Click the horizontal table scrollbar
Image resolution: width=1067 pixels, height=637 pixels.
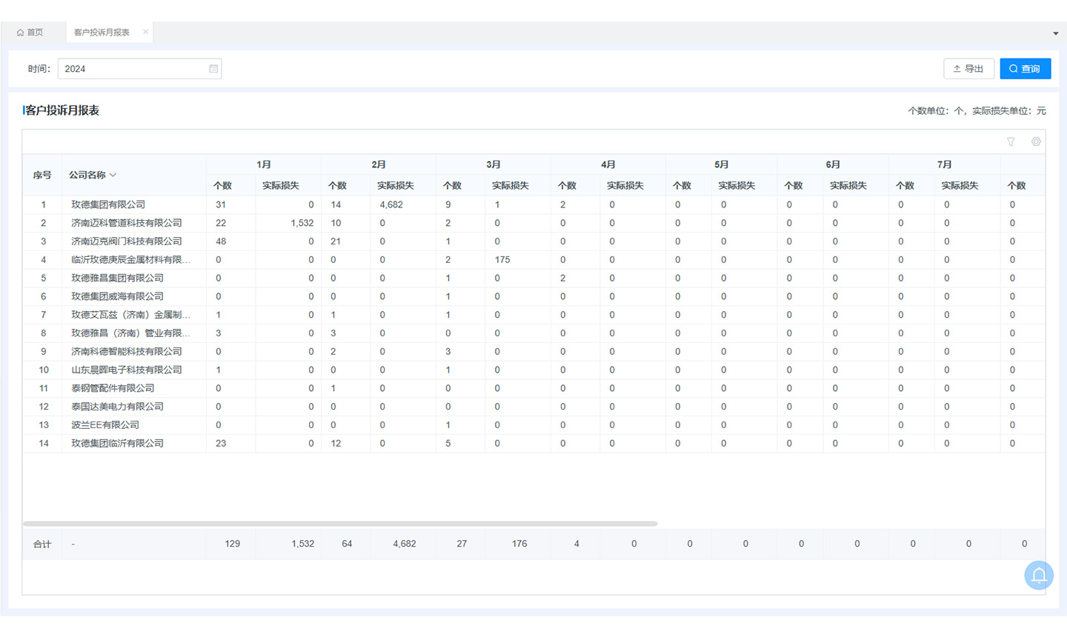(339, 524)
